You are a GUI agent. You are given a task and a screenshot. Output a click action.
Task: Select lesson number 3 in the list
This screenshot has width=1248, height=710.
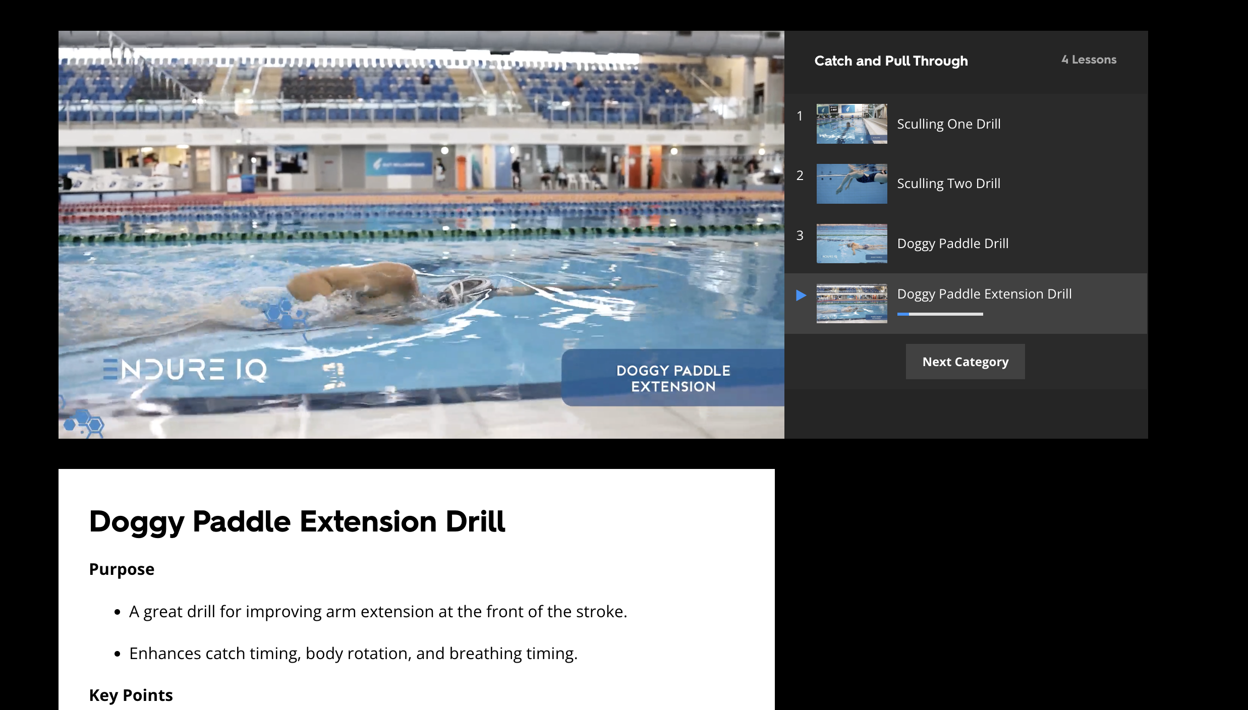800,235
